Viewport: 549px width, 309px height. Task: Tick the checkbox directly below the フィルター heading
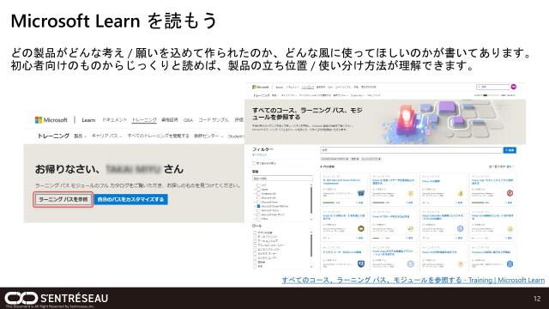[254, 163]
